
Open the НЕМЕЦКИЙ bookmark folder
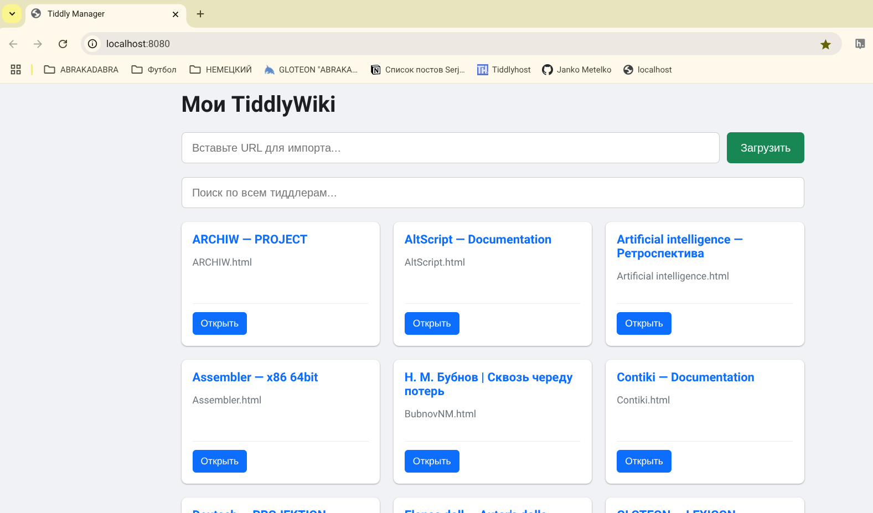[220, 70]
